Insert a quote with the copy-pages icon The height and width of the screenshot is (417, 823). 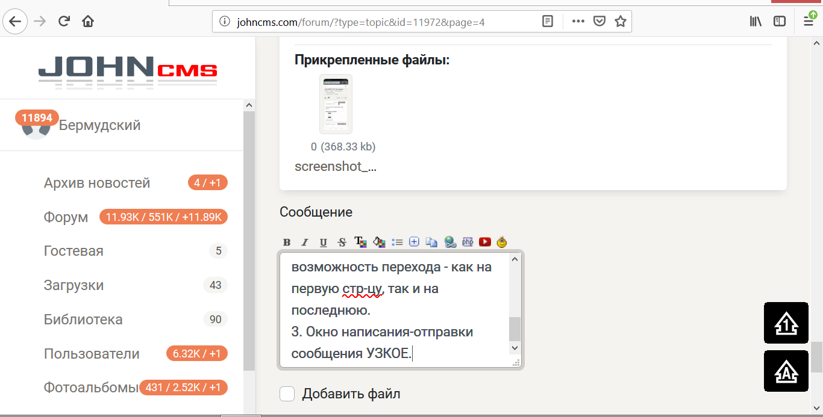431,242
